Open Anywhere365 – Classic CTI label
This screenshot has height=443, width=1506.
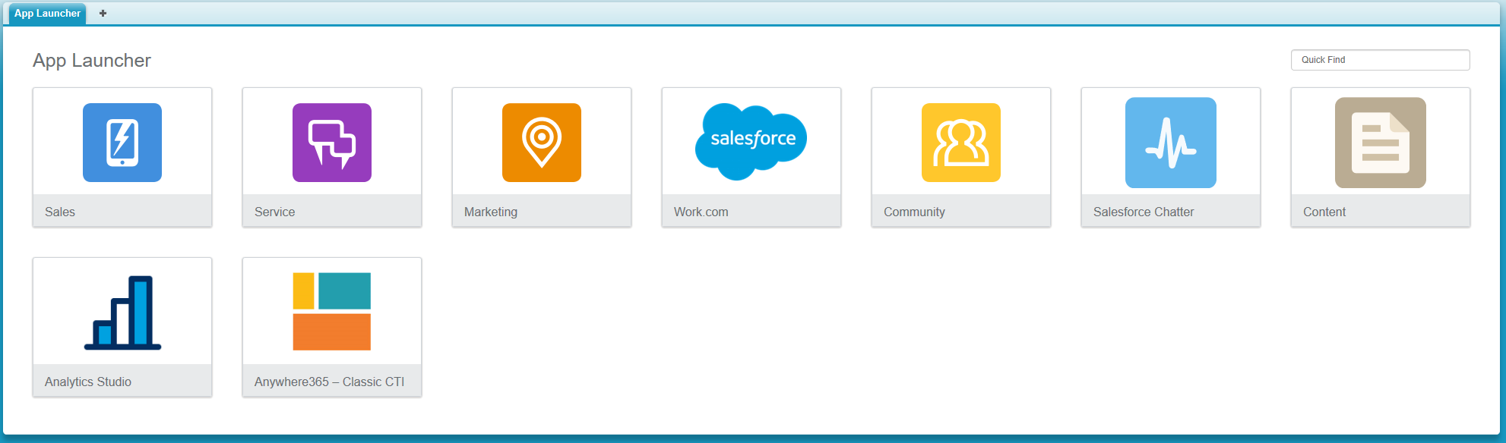[329, 382]
